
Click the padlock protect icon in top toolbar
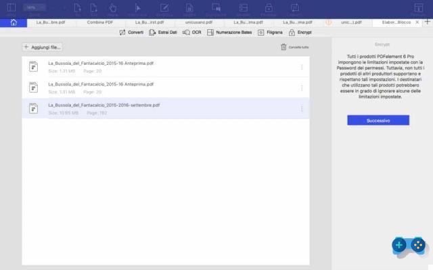pyautogui.click(x=269, y=7)
